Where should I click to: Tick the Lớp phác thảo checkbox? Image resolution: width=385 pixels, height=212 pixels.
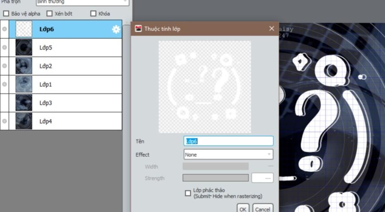click(x=188, y=193)
